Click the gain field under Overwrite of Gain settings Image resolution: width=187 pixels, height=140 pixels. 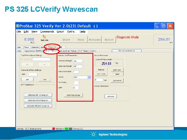pos(32,74)
